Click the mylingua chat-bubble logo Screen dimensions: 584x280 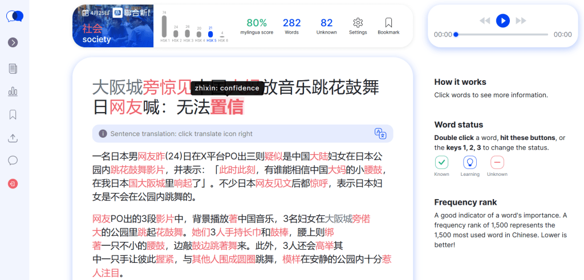click(x=14, y=17)
